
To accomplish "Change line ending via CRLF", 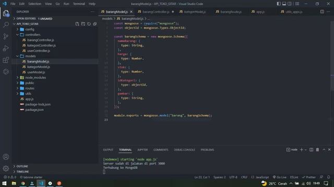I will [244, 177].
